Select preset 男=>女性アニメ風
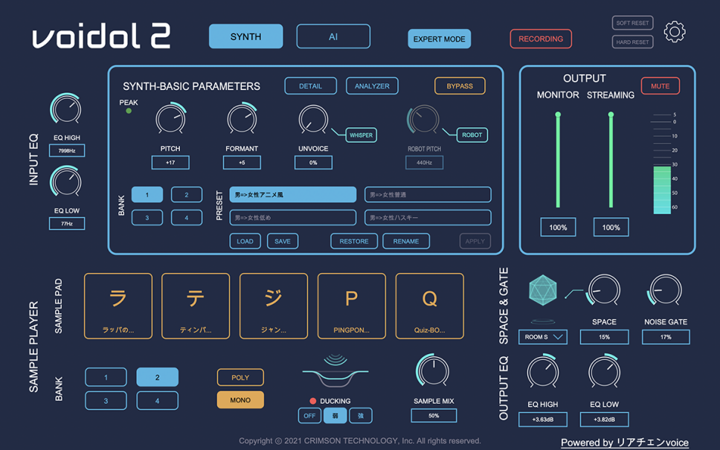 (x=292, y=195)
